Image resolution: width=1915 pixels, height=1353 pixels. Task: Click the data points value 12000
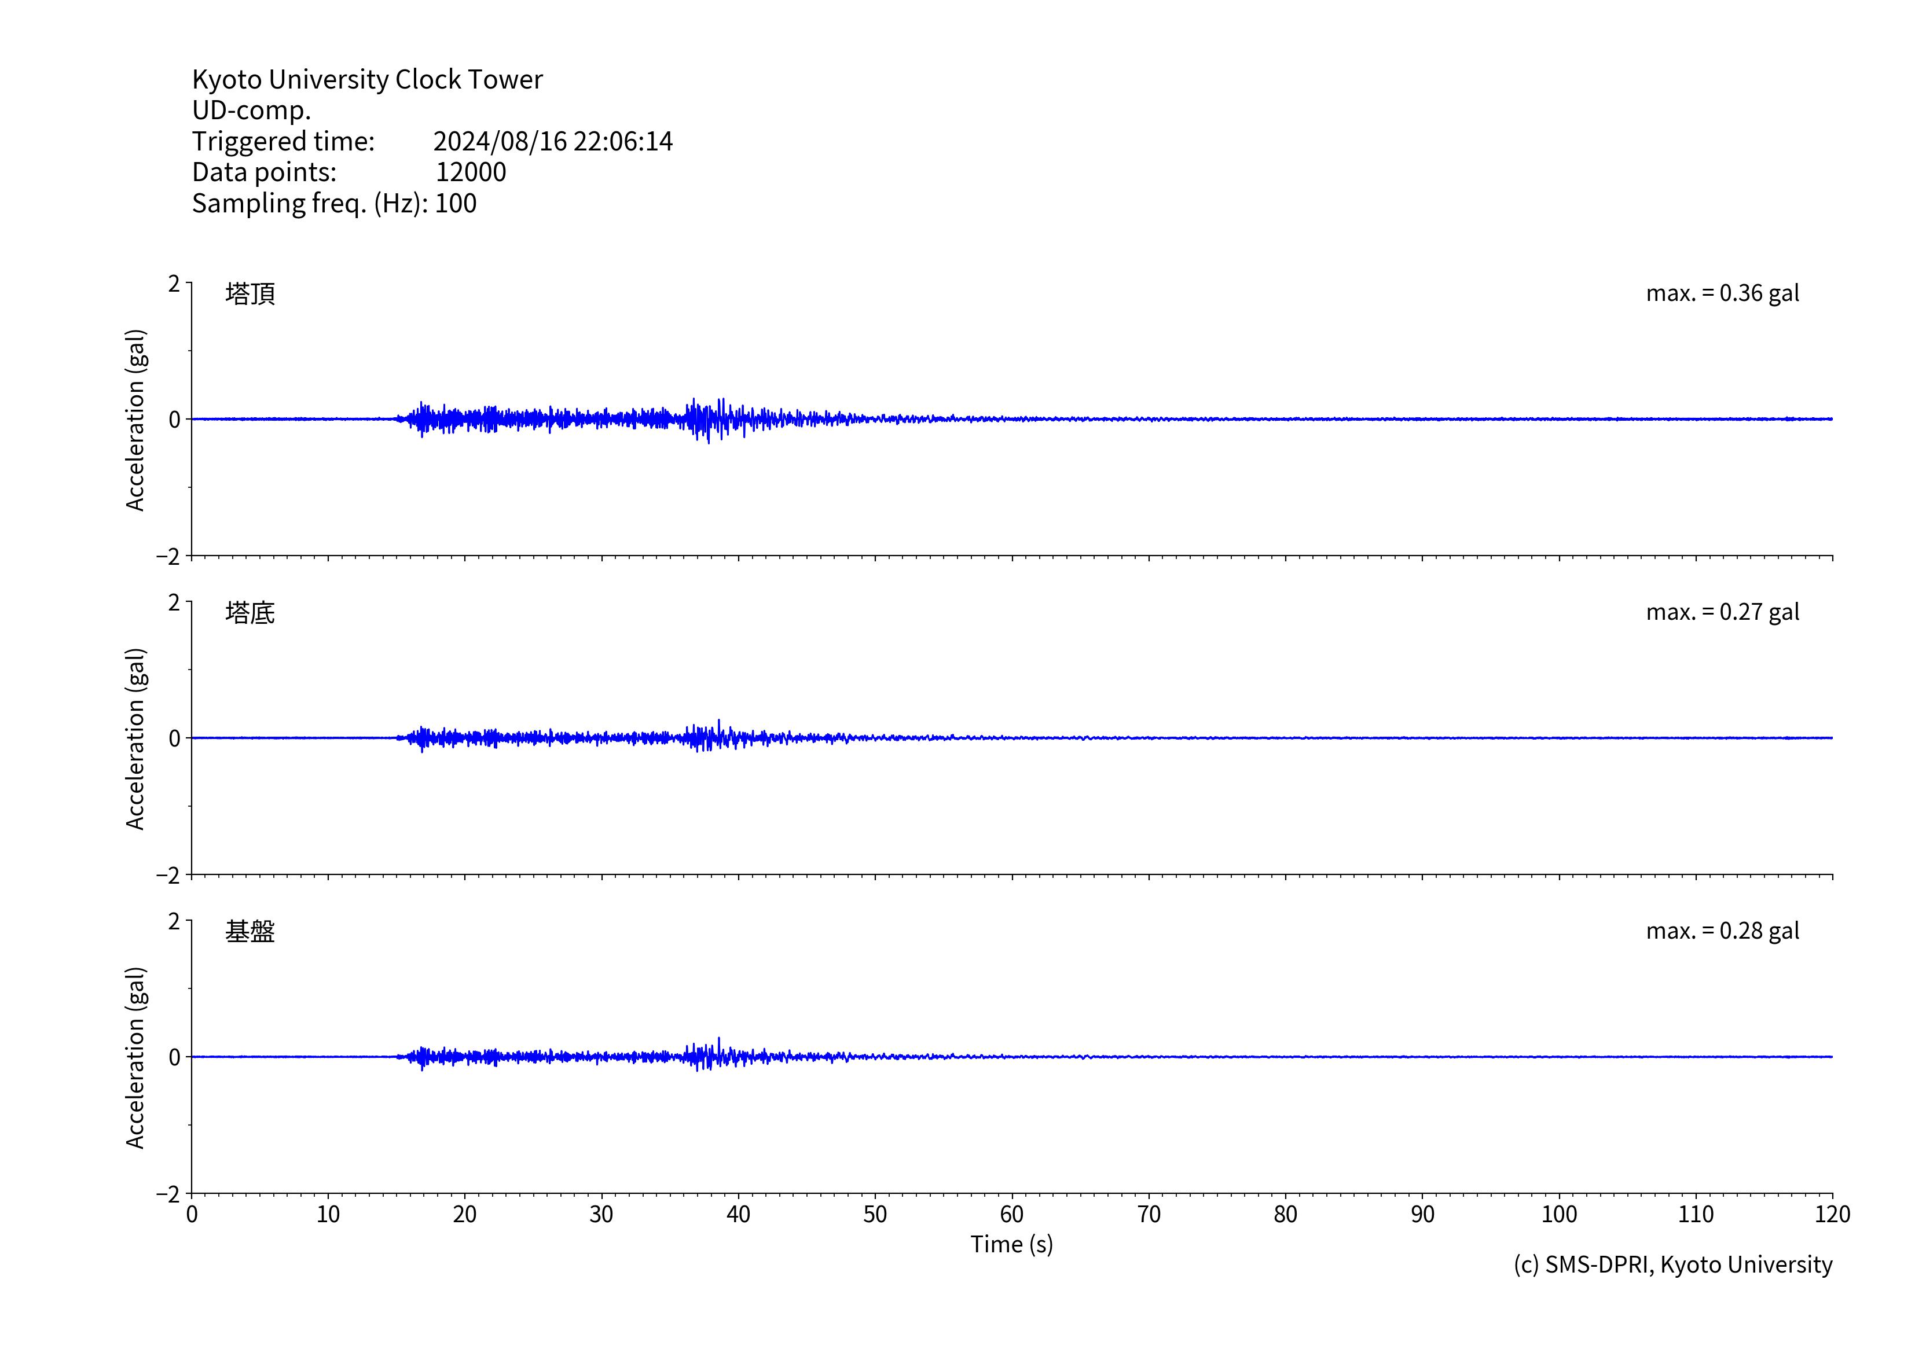[x=471, y=172]
